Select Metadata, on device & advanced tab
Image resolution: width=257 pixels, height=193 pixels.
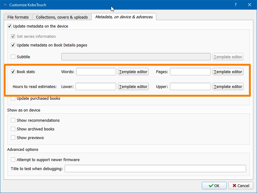pos(124,17)
